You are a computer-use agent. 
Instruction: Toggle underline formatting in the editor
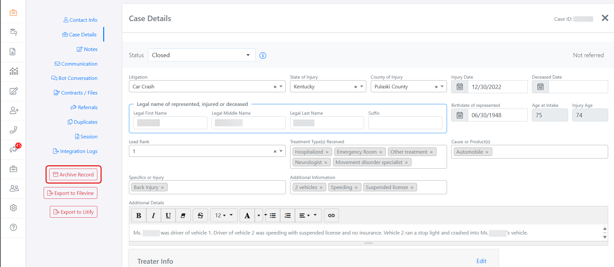click(168, 215)
